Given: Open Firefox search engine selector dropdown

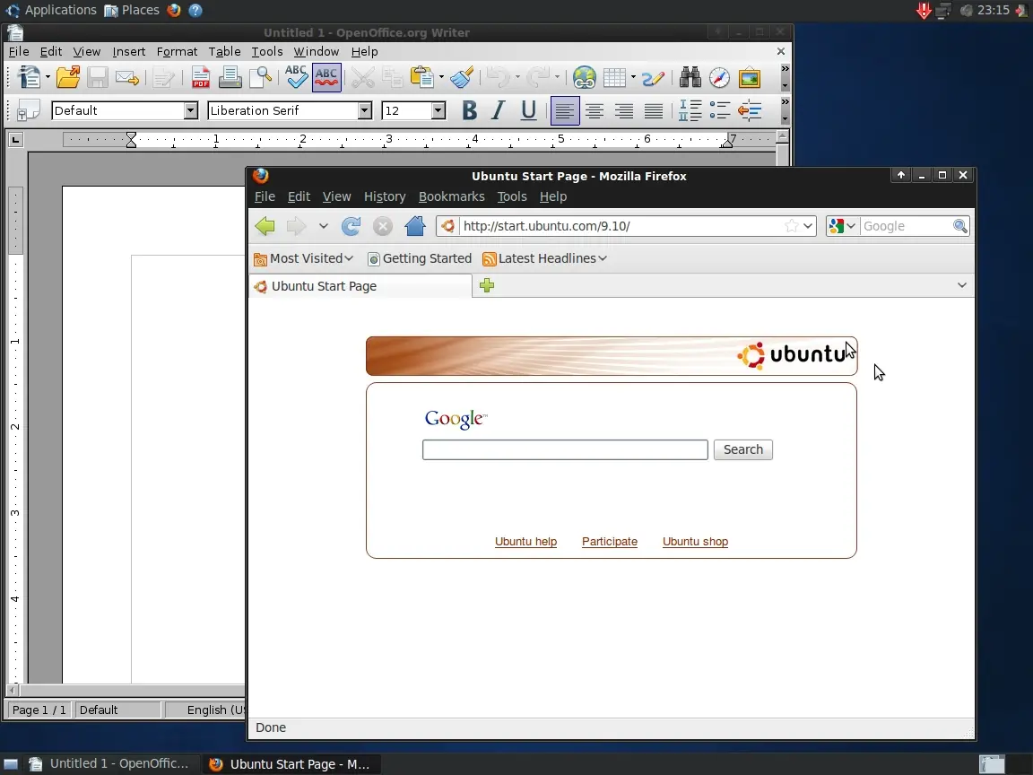Looking at the screenshot, I should (843, 226).
